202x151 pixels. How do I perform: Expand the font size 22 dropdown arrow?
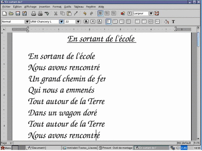coord(78,22)
